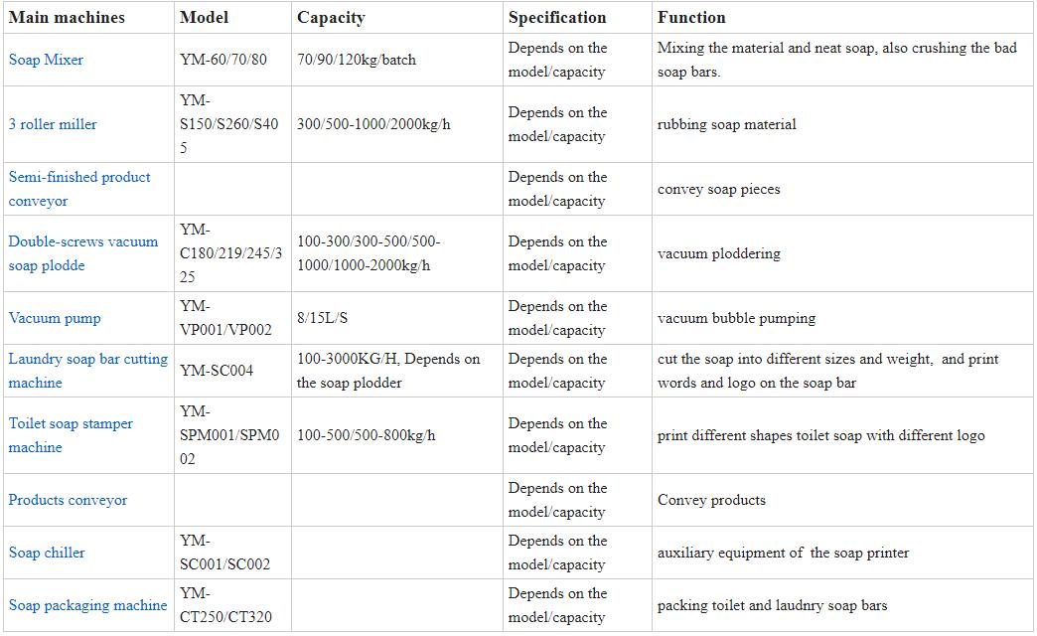Open the Soap Mixer link
This screenshot has height=636, width=1037.
click(46, 60)
